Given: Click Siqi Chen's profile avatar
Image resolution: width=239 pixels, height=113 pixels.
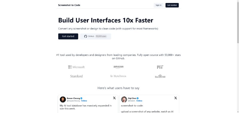Looking at the screenshot, I should (x=124, y=100).
